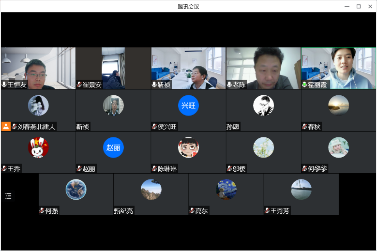Click the orange host badge beside 刘春燕北建大

click(6, 127)
